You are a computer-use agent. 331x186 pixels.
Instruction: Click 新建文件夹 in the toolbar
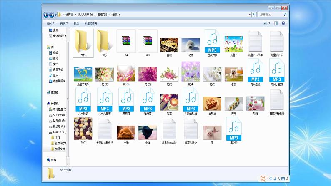click(x=91, y=23)
